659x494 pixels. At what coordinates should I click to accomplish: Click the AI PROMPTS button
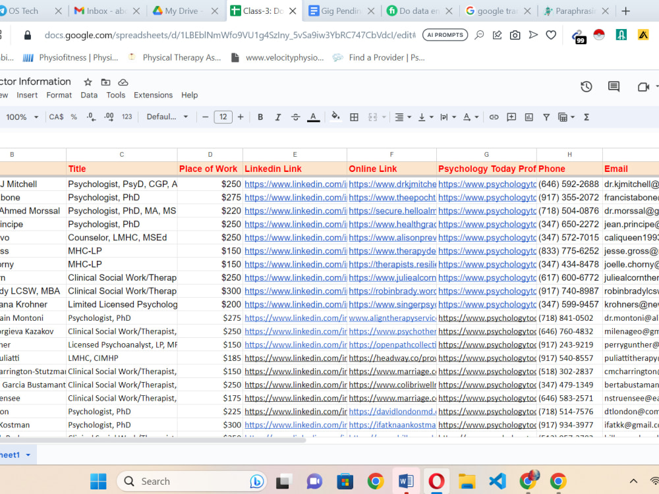pyautogui.click(x=445, y=35)
